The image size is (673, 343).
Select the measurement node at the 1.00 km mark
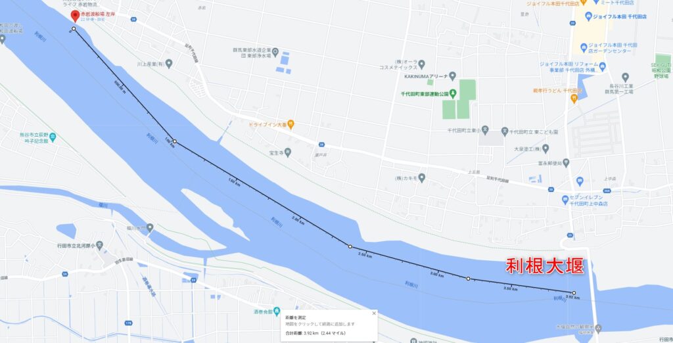tap(175, 141)
